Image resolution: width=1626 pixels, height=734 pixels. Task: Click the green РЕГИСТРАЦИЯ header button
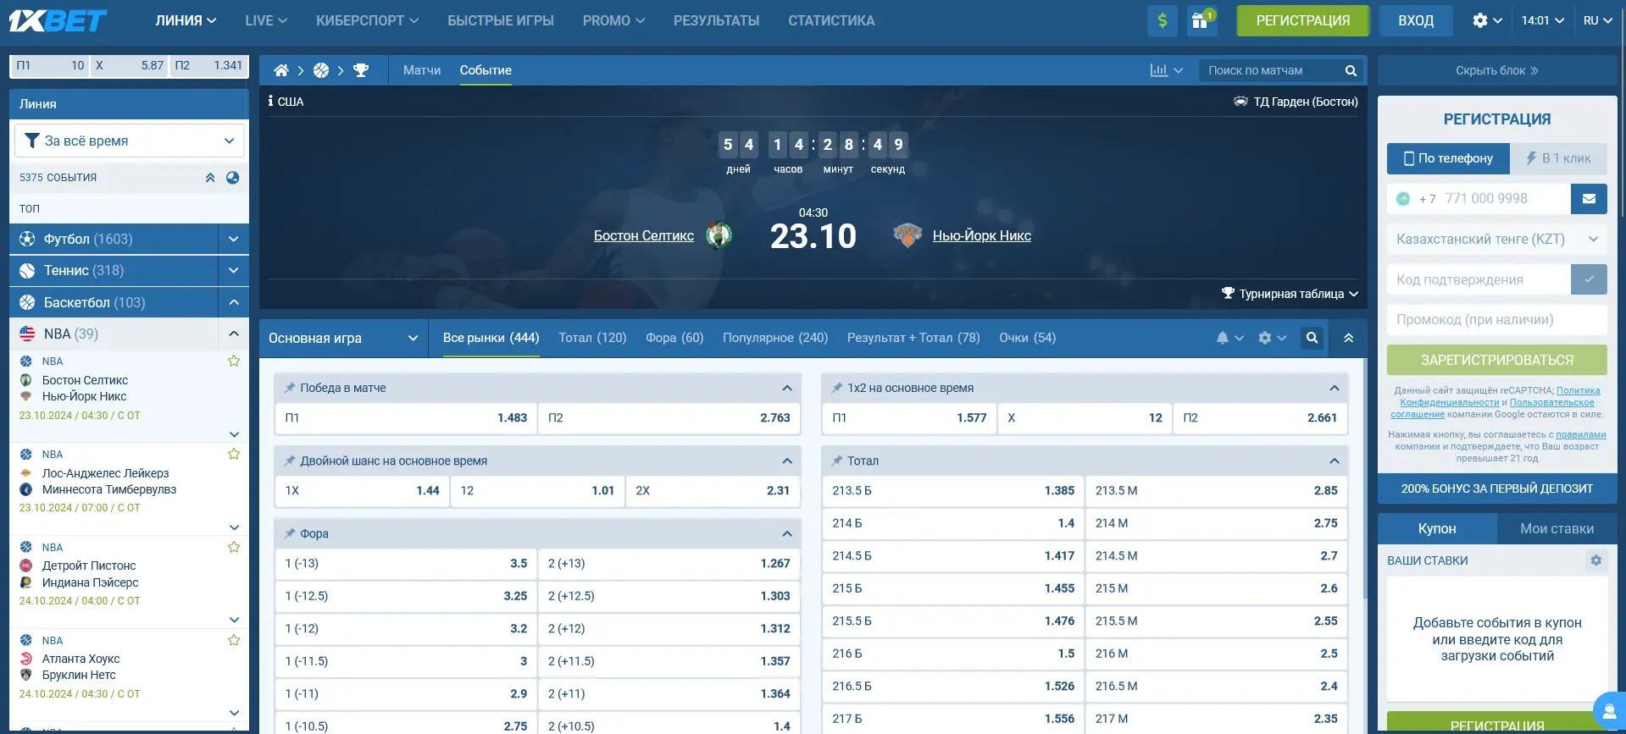[1302, 20]
